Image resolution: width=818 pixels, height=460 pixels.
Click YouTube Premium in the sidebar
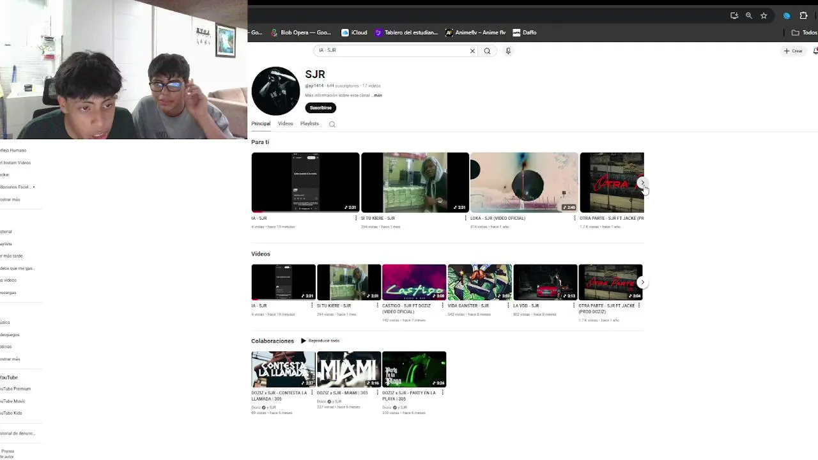[15, 389]
